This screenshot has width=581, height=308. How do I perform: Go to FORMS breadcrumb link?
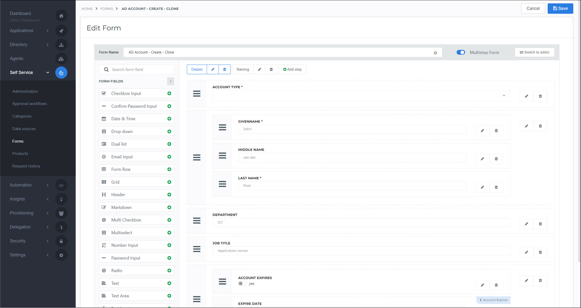[x=107, y=9]
